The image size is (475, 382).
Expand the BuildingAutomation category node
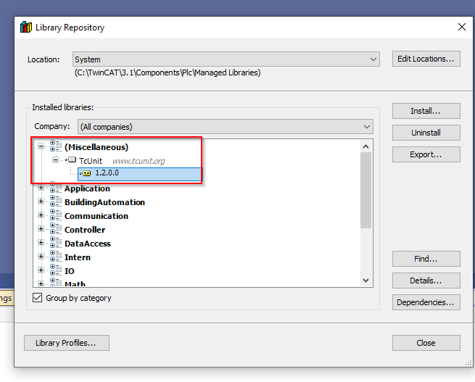pos(41,201)
